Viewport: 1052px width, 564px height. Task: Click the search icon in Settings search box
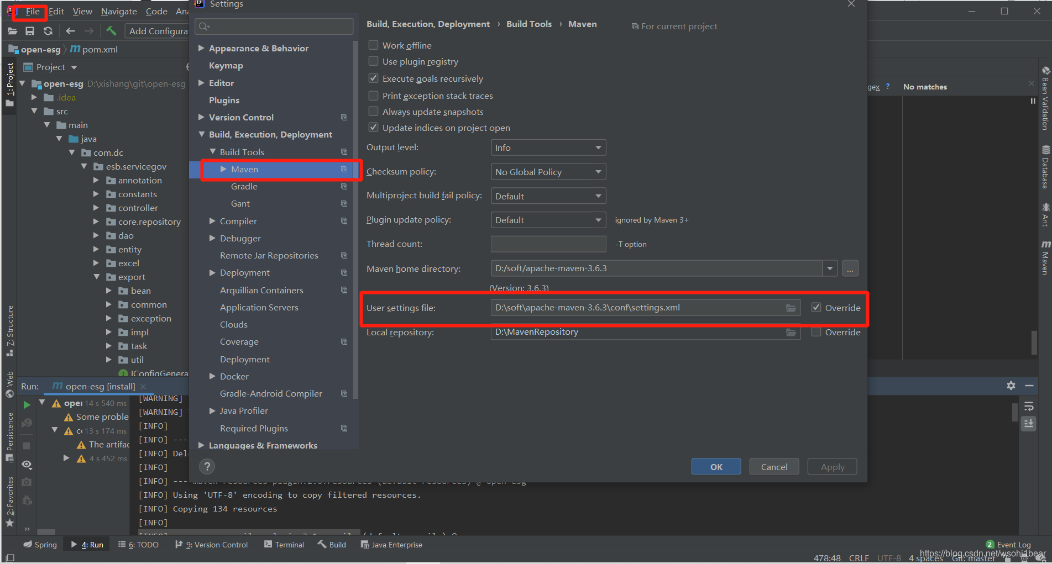203,27
